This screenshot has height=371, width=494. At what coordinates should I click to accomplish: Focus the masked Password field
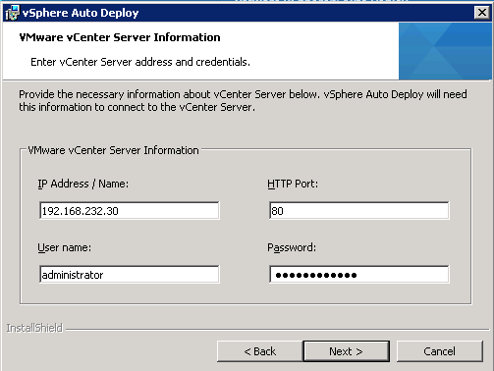359,275
